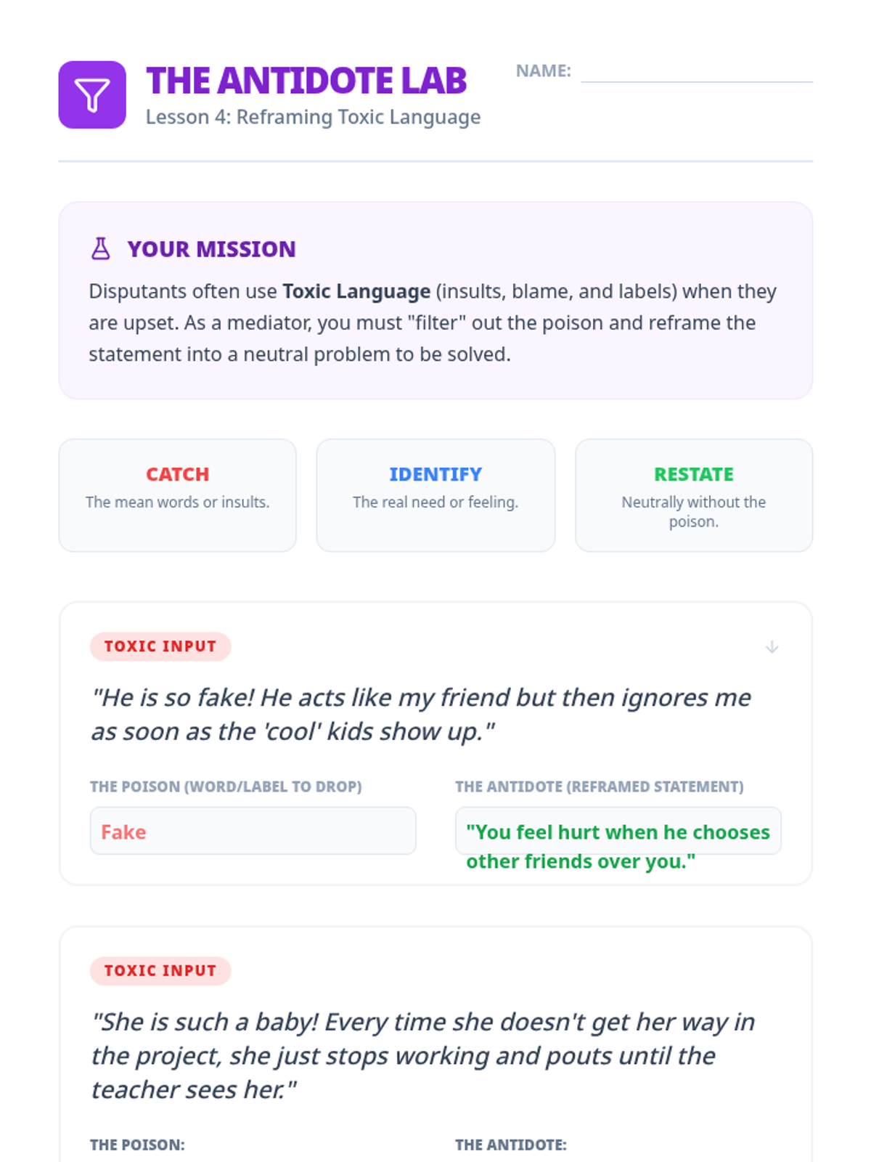Click the 'YOUR MISSION' heading
The height and width of the screenshot is (1162, 871).
coord(211,249)
